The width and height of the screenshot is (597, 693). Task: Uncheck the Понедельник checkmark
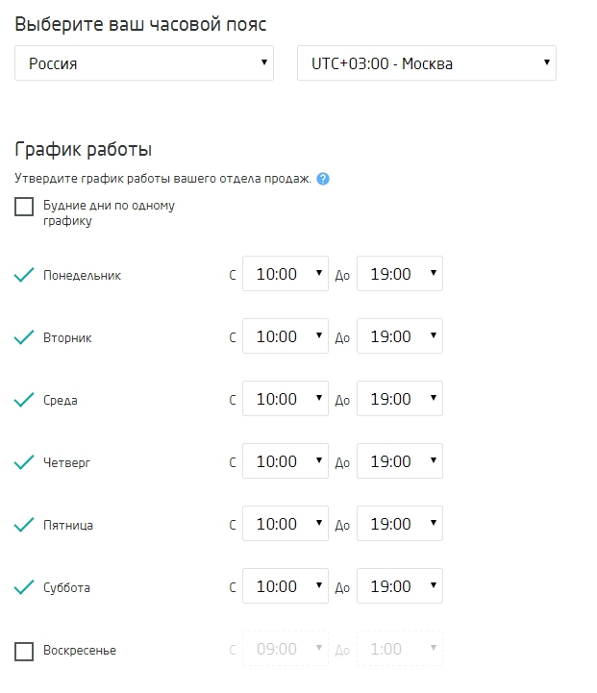24,275
